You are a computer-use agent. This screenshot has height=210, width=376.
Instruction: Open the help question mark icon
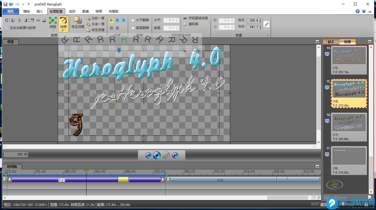point(357,11)
